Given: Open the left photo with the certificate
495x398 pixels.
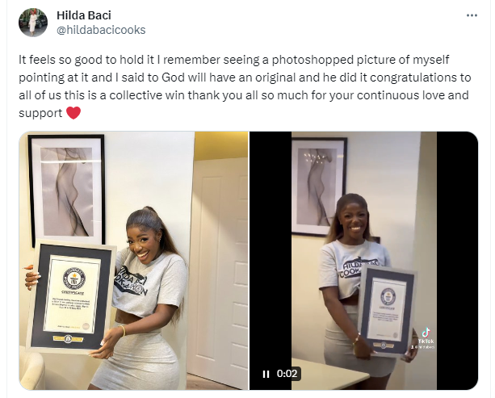Looking at the screenshot, I should pyautogui.click(x=133, y=261).
